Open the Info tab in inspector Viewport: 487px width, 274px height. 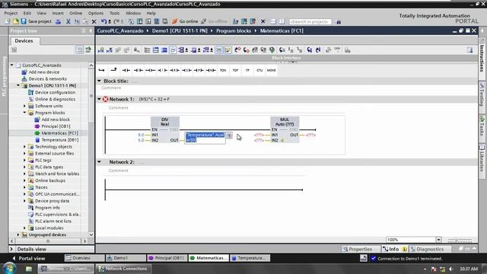click(394, 249)
